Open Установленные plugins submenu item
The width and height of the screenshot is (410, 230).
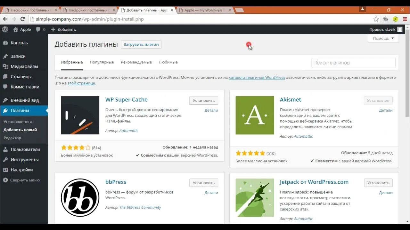(x=19, y=122)
